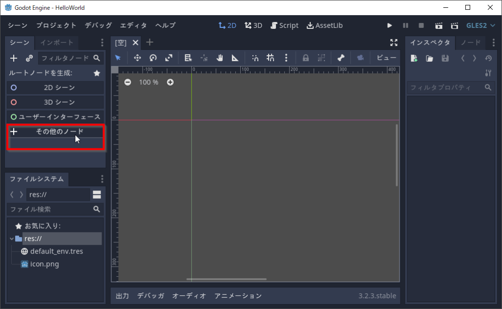Select the Move mode tool
This screenshot has width=502, height=309.
coord(137,58)
